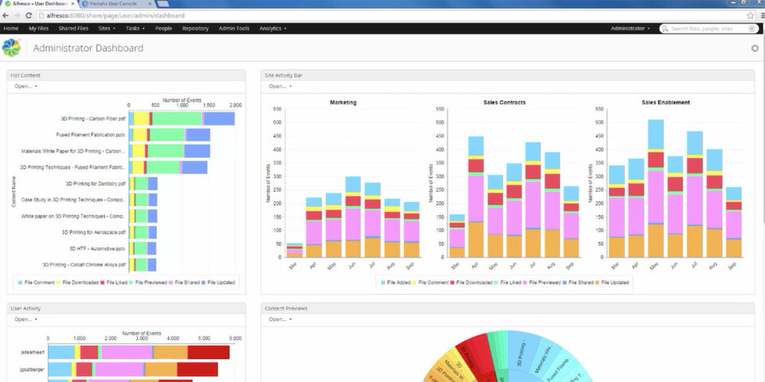Reload the page with refresh icon
Image resolution: width=765 pixels, height=382 pixels.
pyautogui.click(x=29, y=16)
